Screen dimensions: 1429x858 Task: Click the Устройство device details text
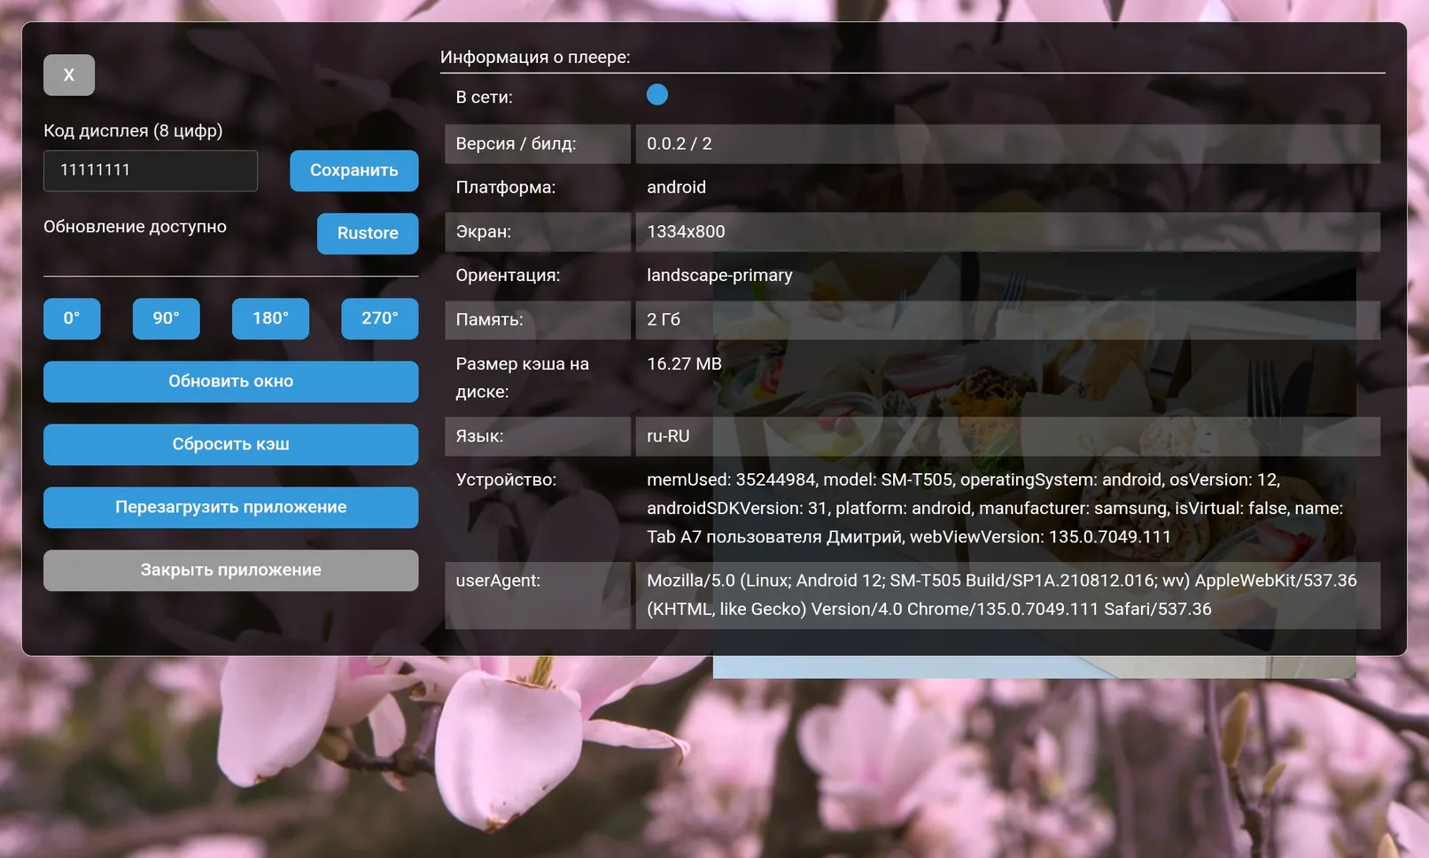[995, 508]
